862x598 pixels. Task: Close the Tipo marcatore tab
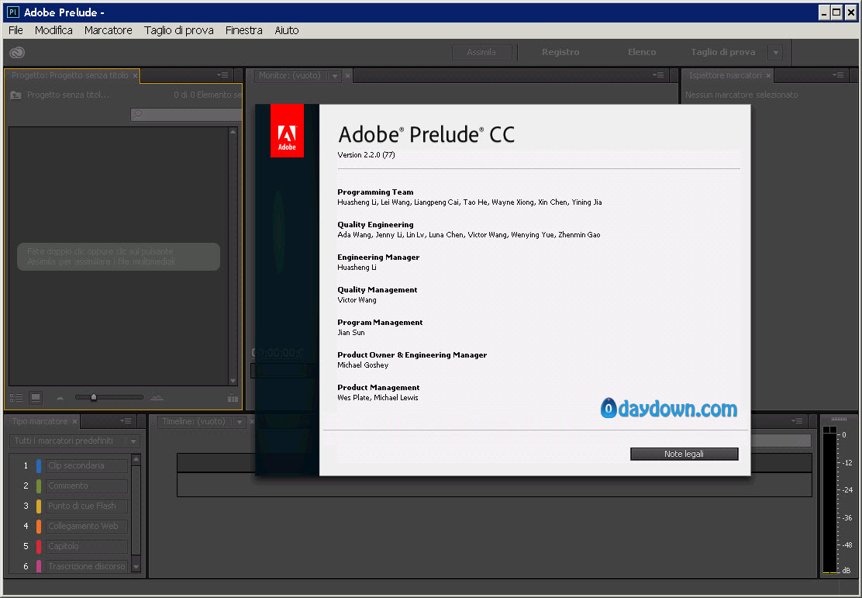[74, 421]
